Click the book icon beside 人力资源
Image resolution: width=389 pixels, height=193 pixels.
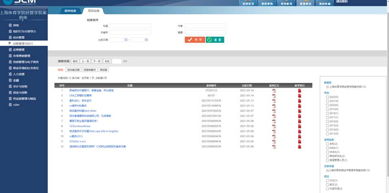[x=10, y=74]
